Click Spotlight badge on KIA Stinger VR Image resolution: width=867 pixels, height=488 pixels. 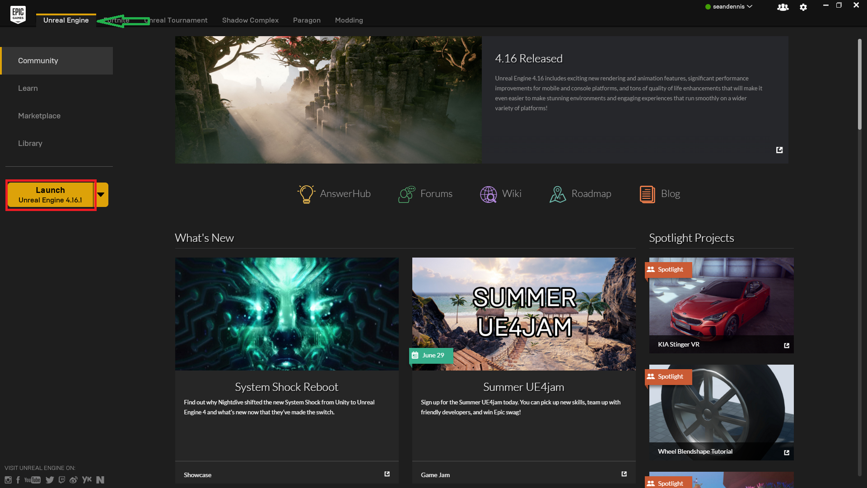pos(668,270)
